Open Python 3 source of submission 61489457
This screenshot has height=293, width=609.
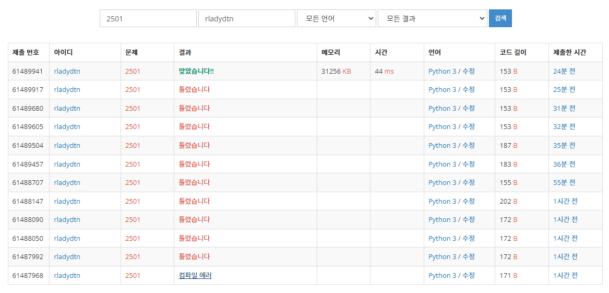tap(443, 164)
